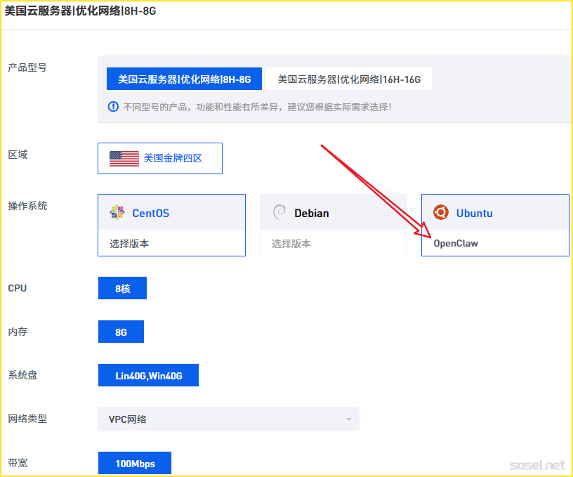Select the 8G memory option
The image size is (573, 477).
coord(121,332)
